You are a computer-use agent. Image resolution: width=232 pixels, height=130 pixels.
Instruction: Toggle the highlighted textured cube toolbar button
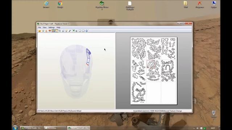pyautogui.click(x=53, y=31)
